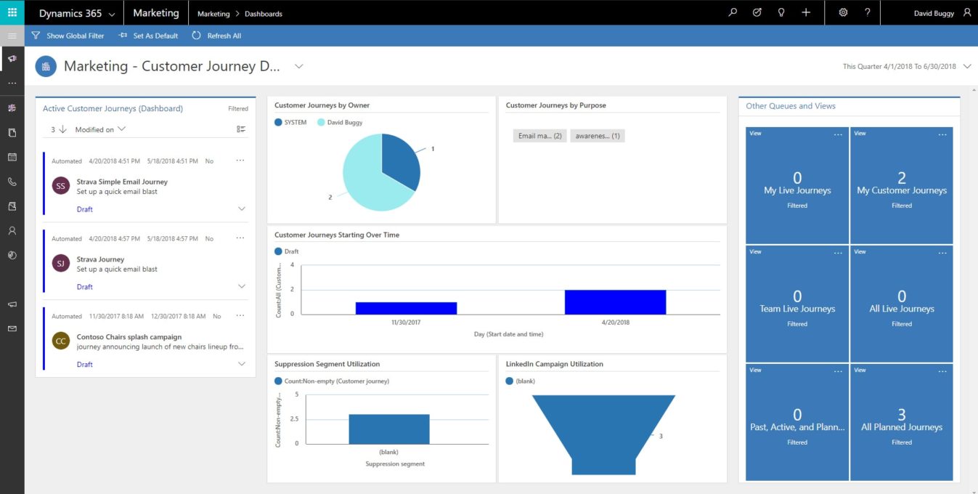Screen dimensions: 978x494
Task: Open the calendar icon in sidebar
Action: [12, 158]
